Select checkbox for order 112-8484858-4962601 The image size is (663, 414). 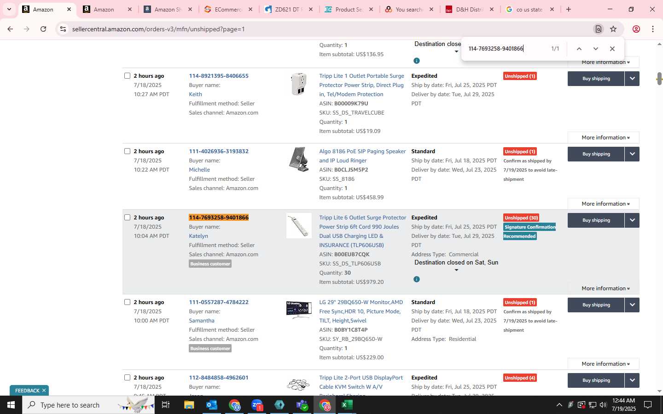[x=128, y=377]
